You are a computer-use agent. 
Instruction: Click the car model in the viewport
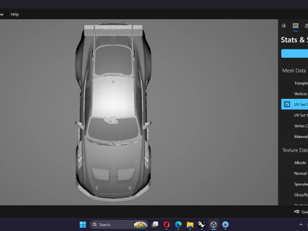114,112
